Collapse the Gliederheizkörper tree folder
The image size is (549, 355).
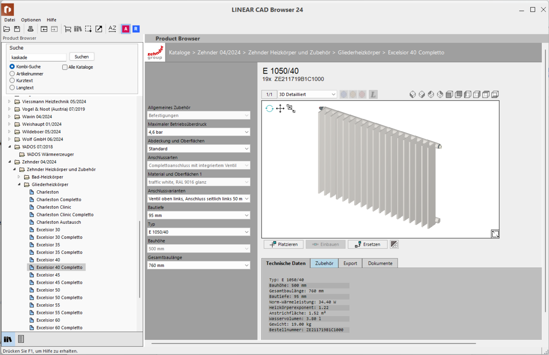coord(19,184)
